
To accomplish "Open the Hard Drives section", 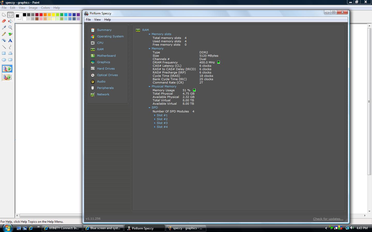I will 106,69.
